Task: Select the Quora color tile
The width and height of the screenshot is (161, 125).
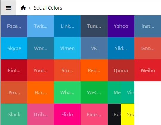Action: coord(121,70)
